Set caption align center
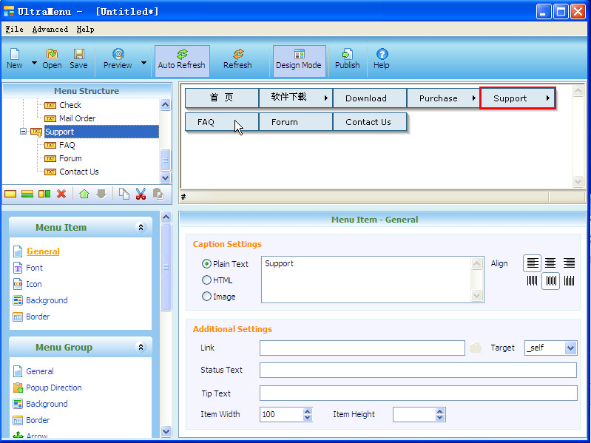 coord(550,263)
